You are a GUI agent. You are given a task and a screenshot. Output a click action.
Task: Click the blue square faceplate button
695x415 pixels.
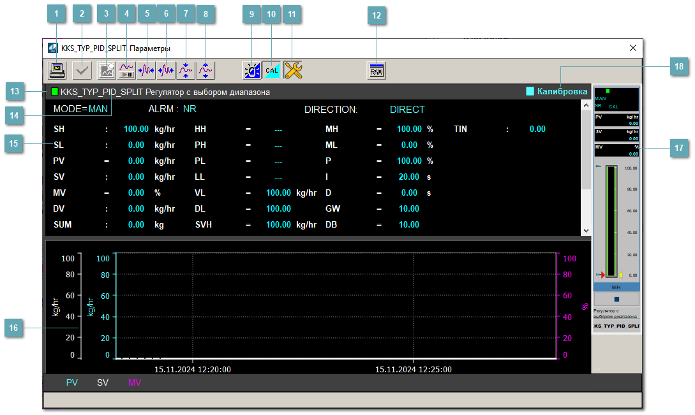617,298
